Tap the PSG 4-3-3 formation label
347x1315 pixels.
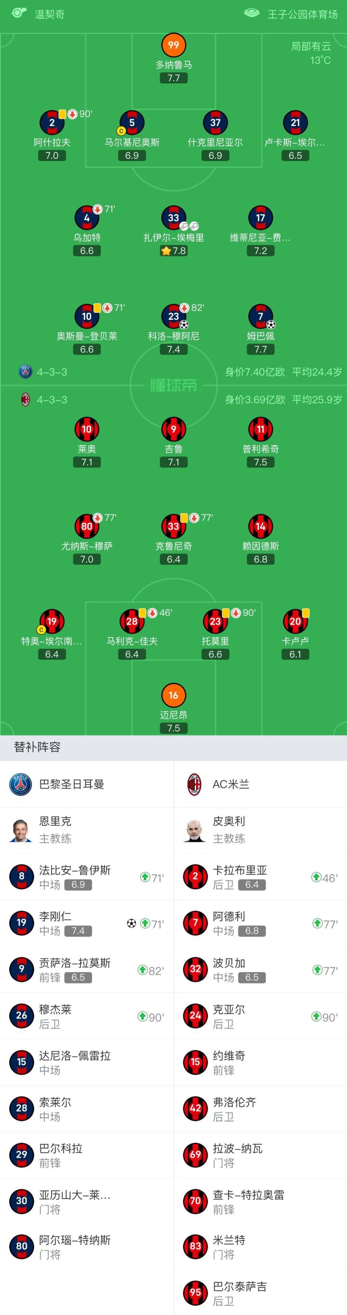click(x=52, y=372)
